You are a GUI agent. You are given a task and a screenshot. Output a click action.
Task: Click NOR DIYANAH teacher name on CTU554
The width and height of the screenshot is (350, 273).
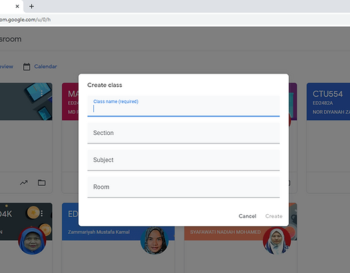(331, 112)
